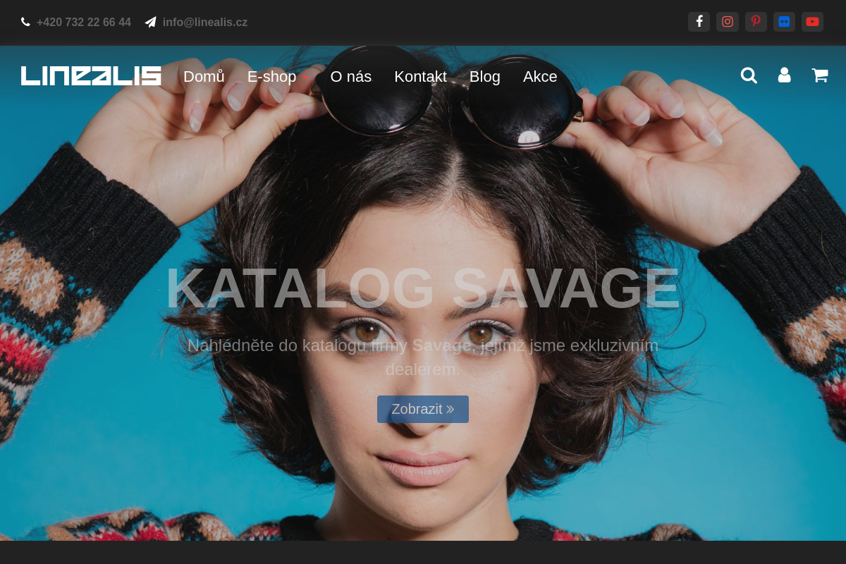Screen dimensions: 846x564
Task: Click the search magnifier icon
Action: click(x=749, y=75)
